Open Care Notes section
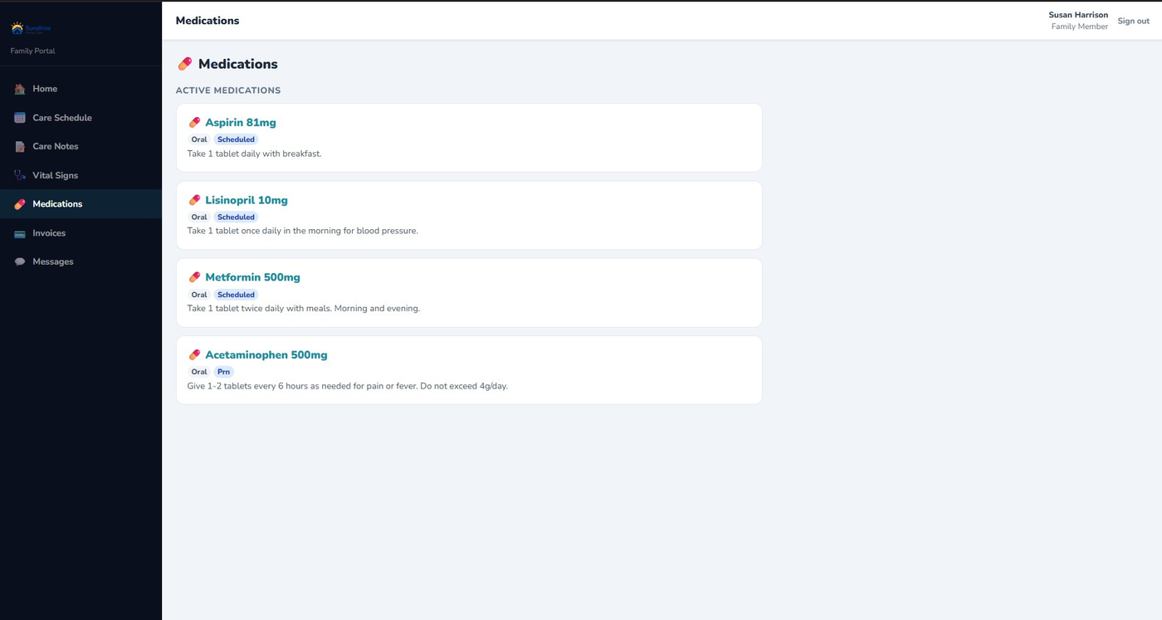Image resolution: width=1162 pixels, height=620 pixels. [x=81, y=146]
